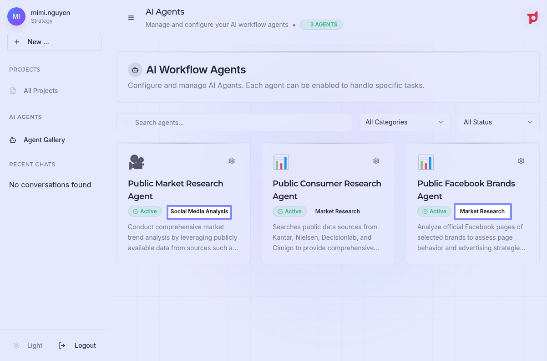Expand the All Status dropdown
The width and height of the screenshot is (547, 361).
(x=498, y=122)
